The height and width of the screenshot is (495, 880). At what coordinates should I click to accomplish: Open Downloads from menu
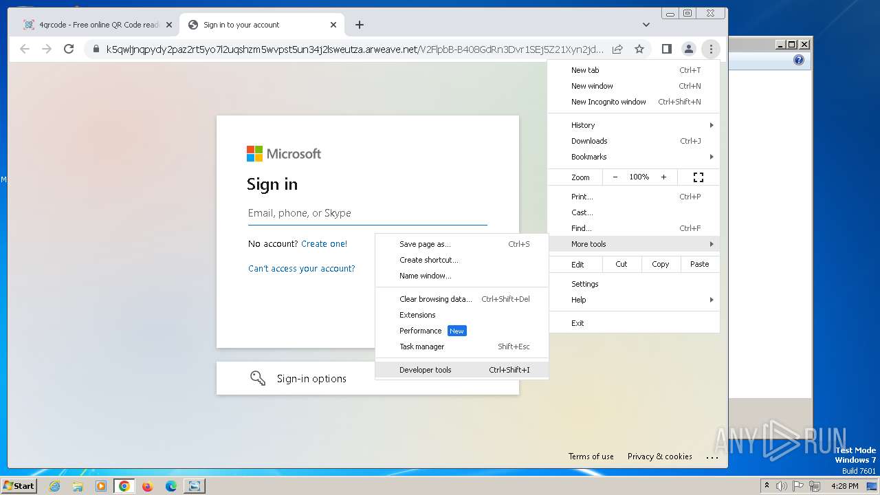point(634,141)
